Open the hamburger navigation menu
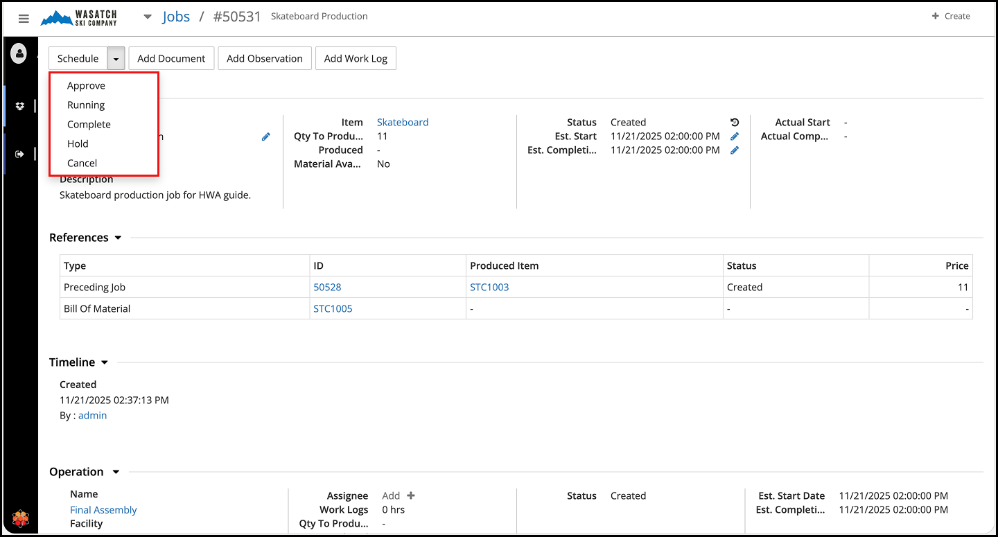Screen dimensions: 998x537 tap(24, 19)
